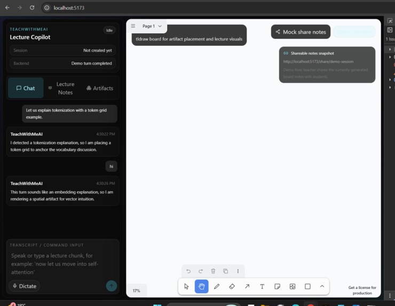Screen dimensions: 395x306
Task: Select the Arrow tool
Action: [247, 286]
